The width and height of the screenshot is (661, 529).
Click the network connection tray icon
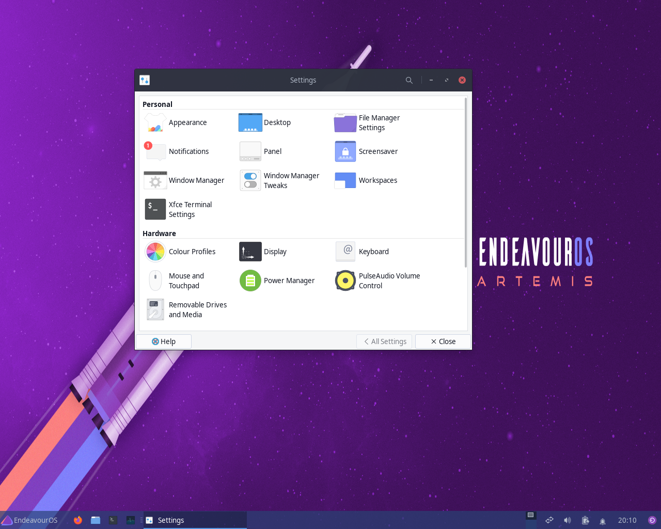(549, 520)
